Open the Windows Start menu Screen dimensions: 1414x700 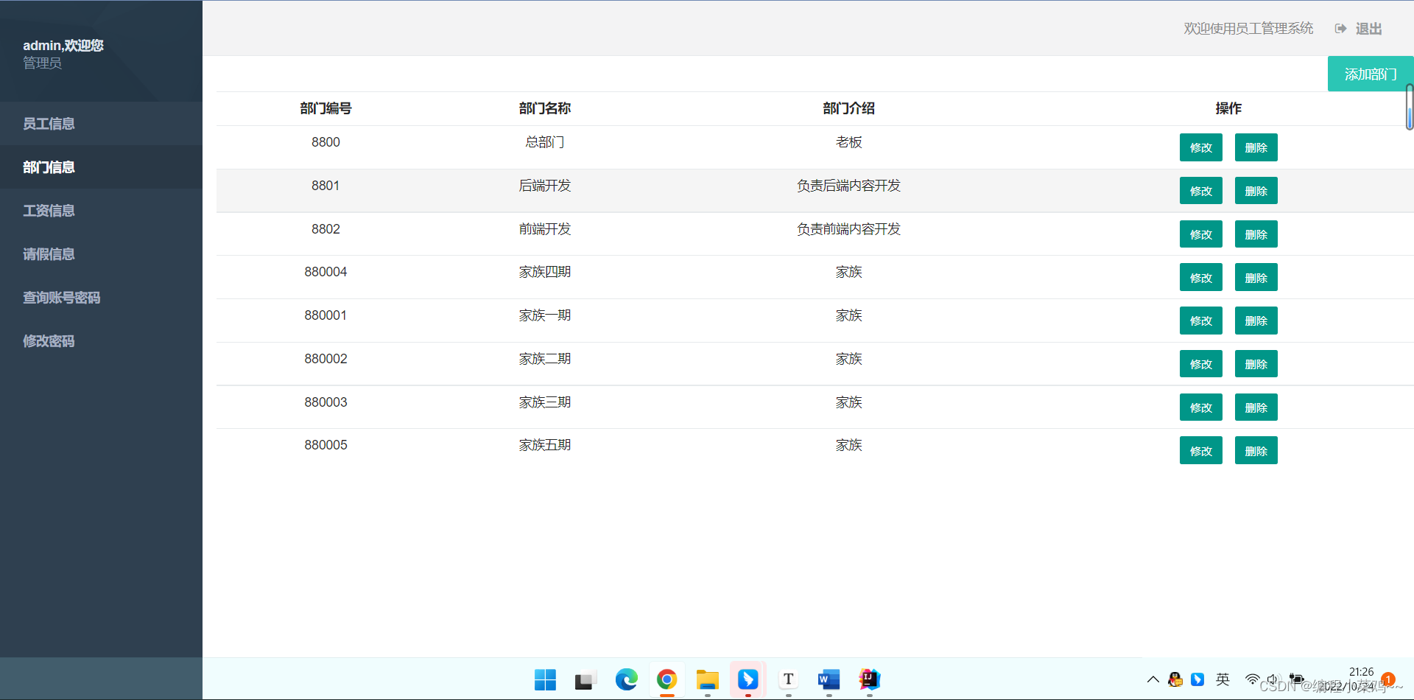[545, 679]
